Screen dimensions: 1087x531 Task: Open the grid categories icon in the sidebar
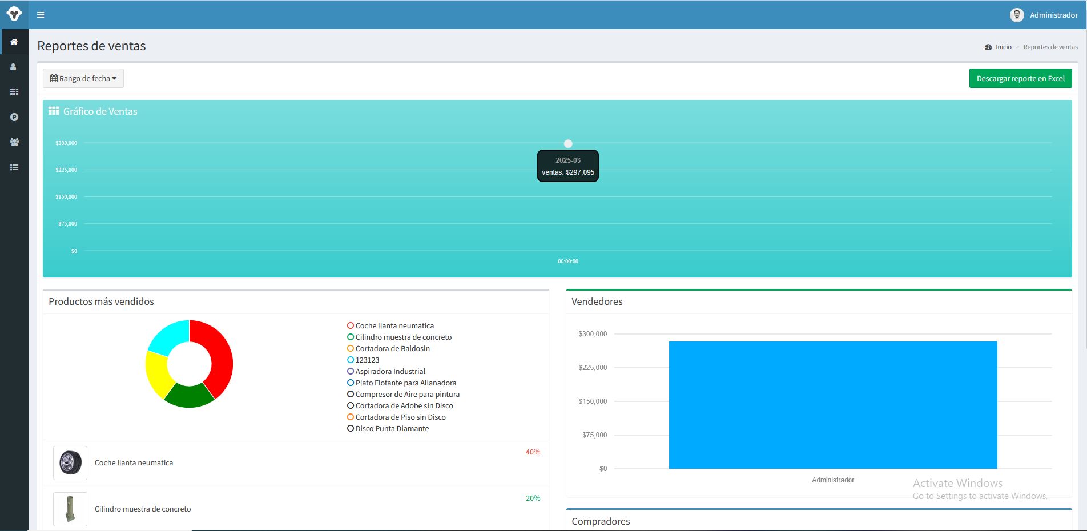(14, 92)
